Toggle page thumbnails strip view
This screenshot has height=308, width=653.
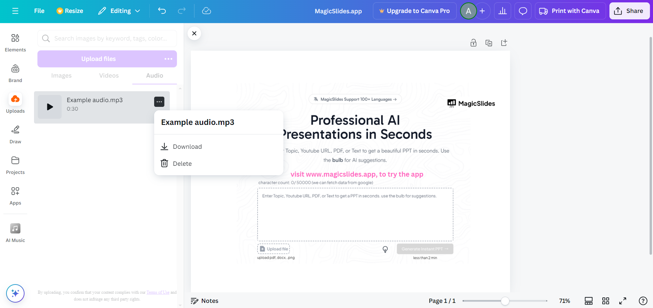589,301
